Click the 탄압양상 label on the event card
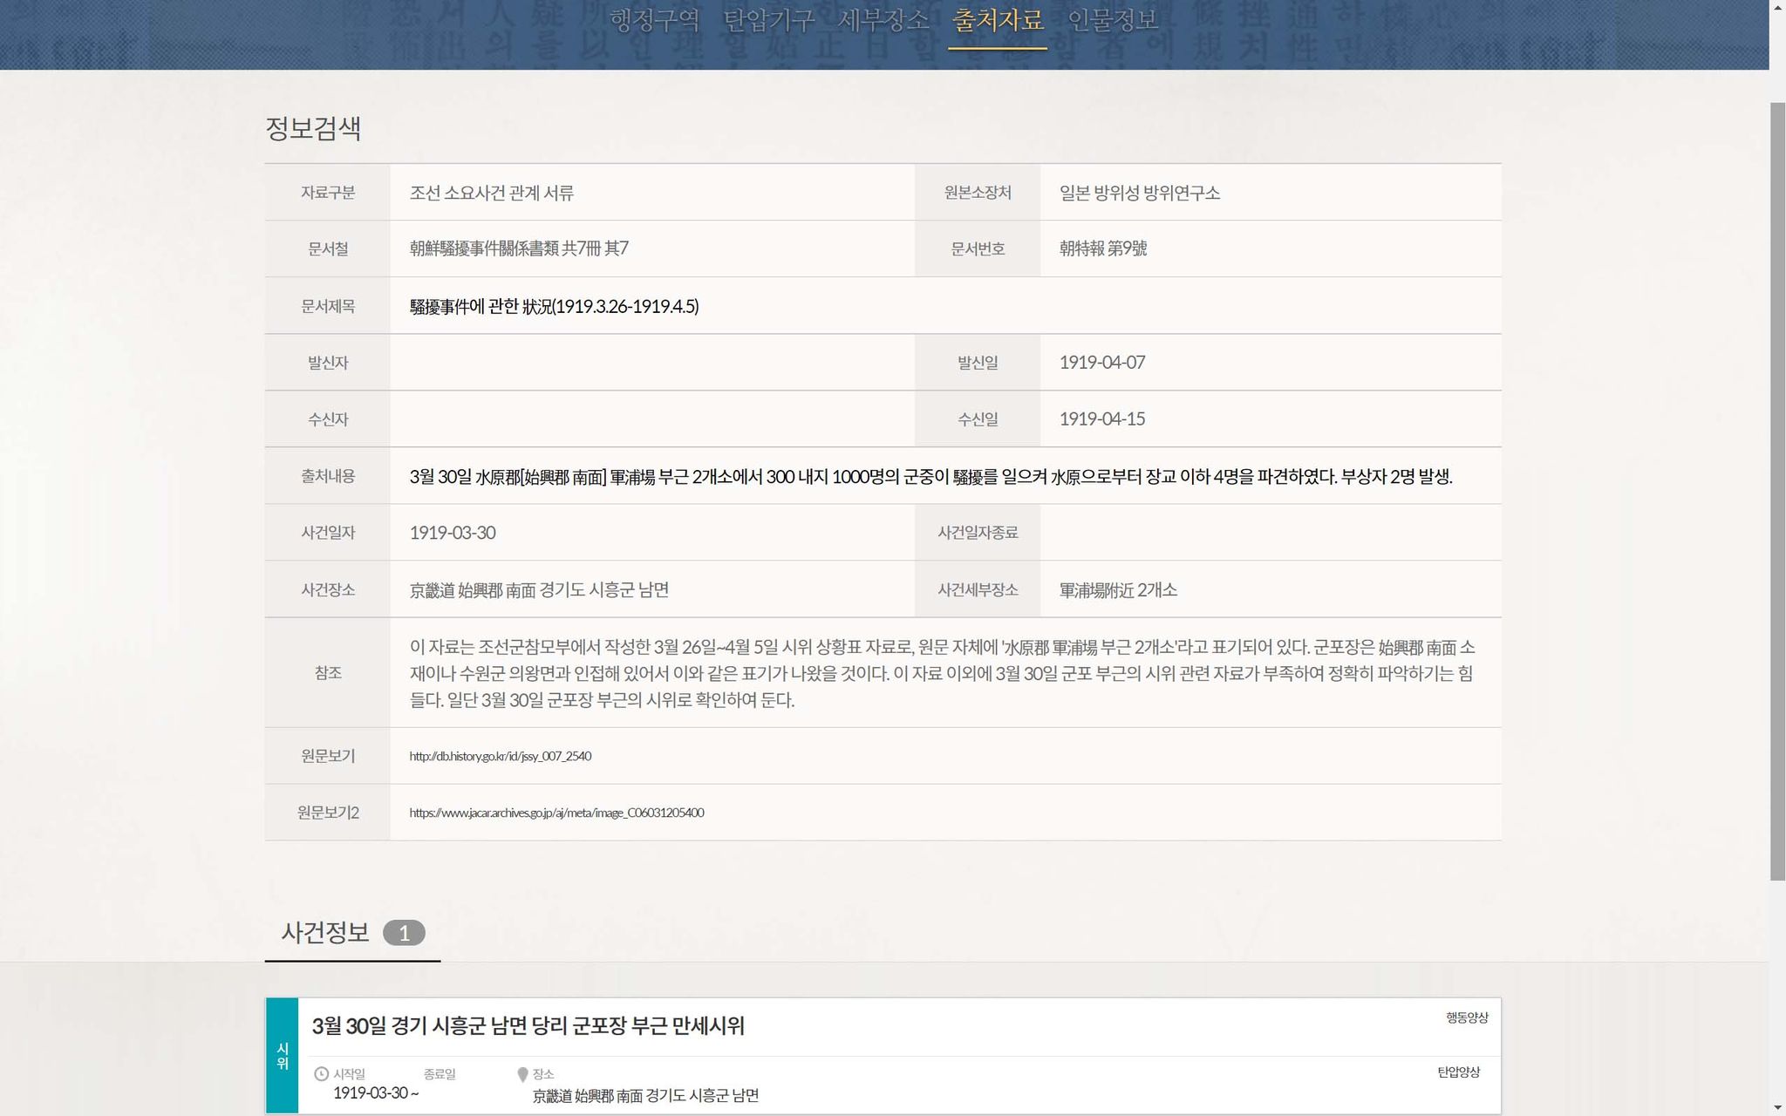This screenshot has height=1116, width=1786. coord(1458,1072)
